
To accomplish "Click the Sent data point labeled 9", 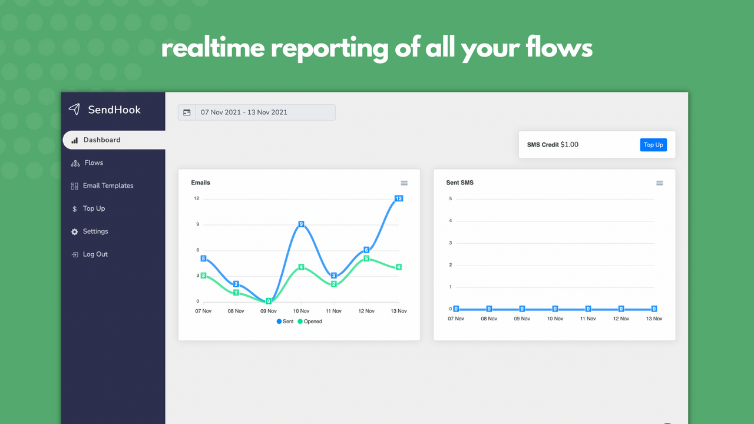I will click(301, 224).
